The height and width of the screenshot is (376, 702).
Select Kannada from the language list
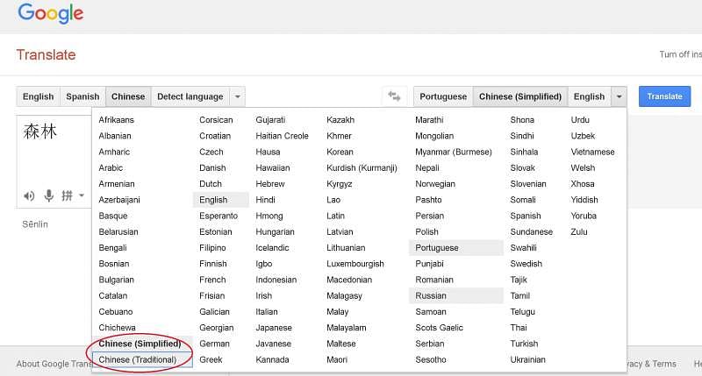(272, 359)
